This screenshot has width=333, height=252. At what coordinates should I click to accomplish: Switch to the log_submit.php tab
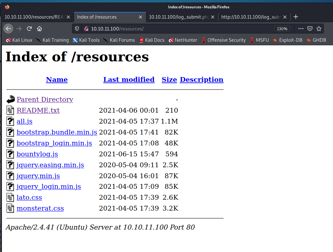tap(179, 17)
